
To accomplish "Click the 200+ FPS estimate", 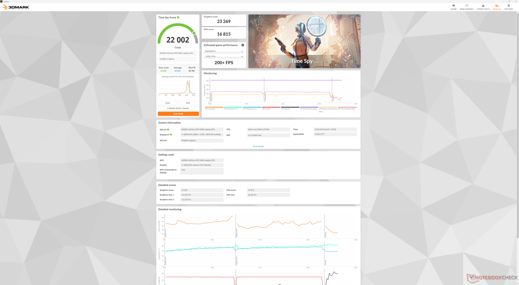I will (x=224, y=63).
